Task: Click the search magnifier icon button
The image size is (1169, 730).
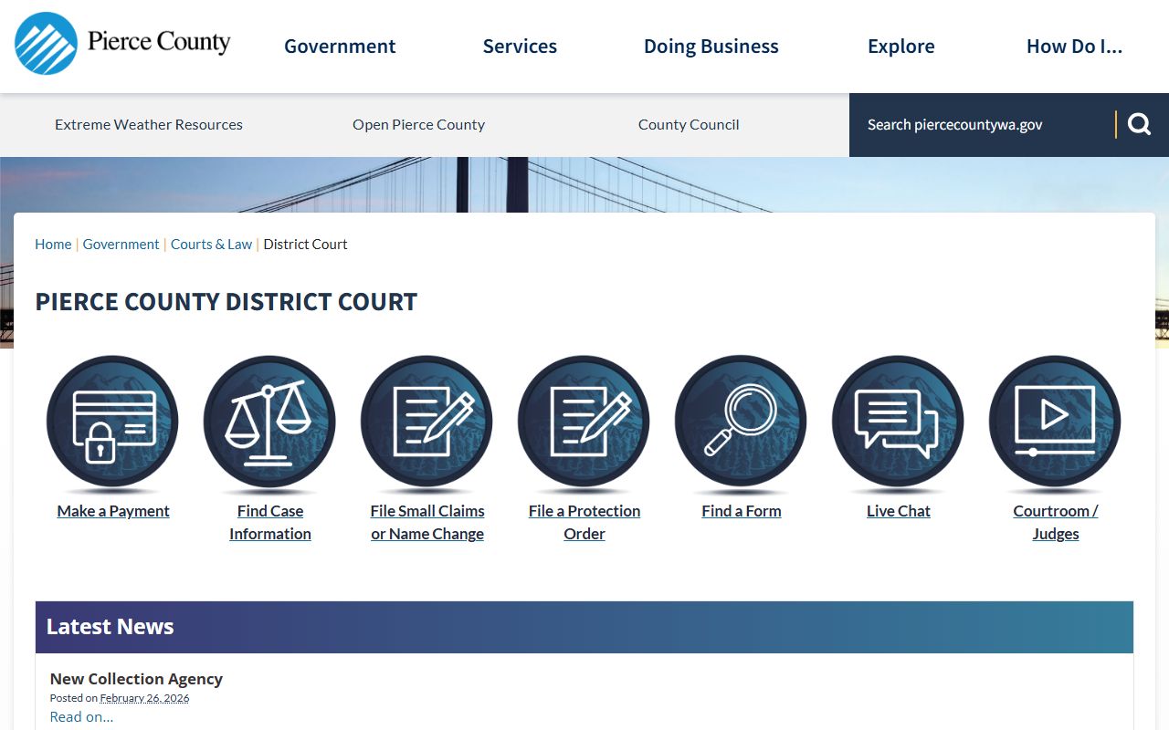Action: click(x=1139, y=124)
